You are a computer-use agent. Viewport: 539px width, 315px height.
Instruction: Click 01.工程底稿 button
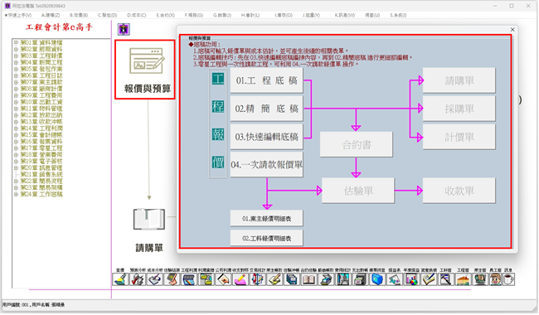click(x=266, y=80)
